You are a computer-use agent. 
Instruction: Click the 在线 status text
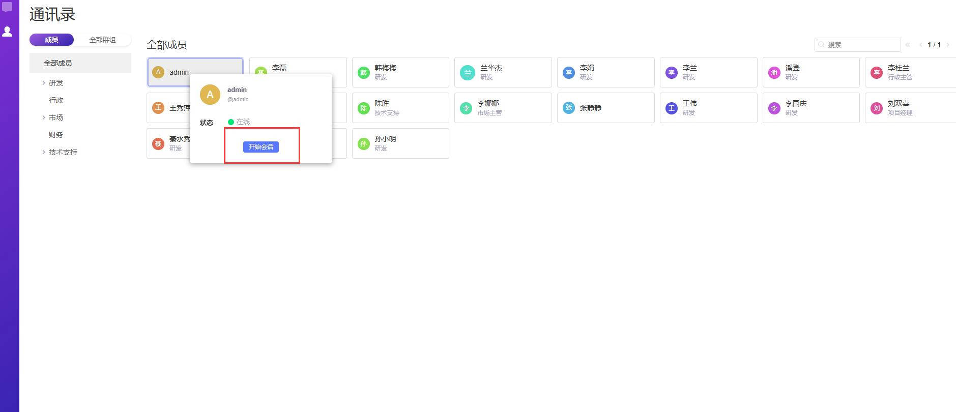(x=243, y=122)
